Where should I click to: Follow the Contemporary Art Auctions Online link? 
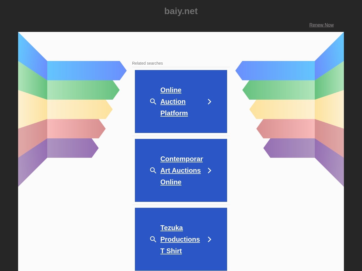[x=180, y=171]
